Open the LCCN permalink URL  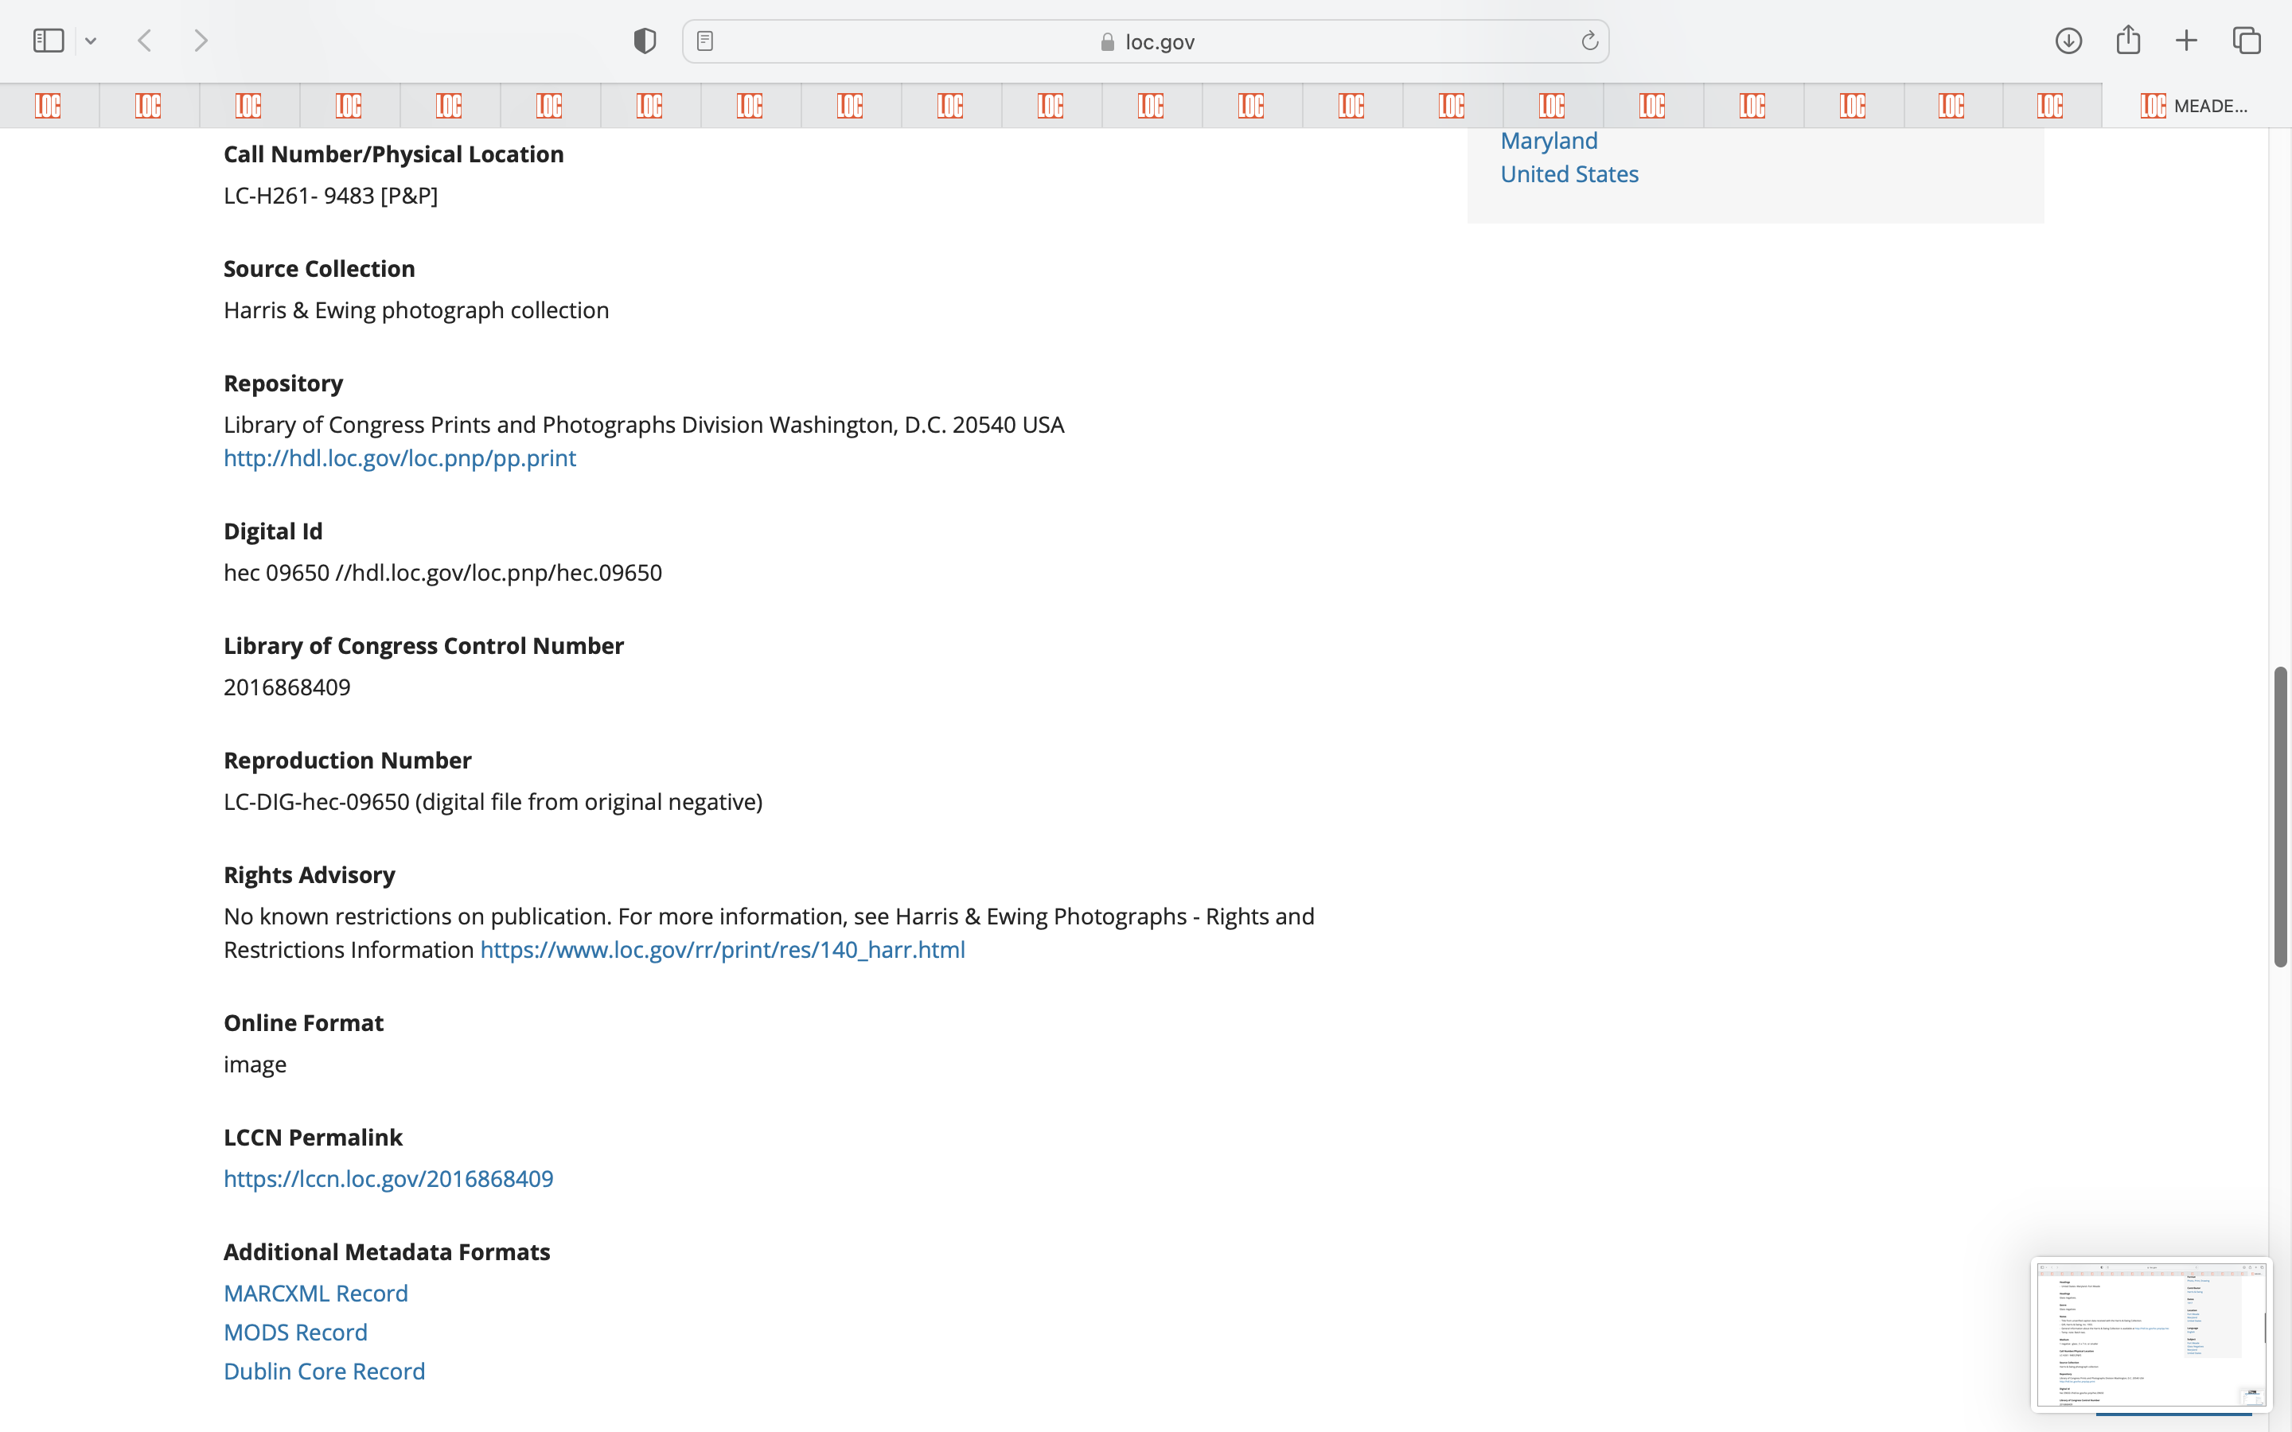tap(388, 1179)
